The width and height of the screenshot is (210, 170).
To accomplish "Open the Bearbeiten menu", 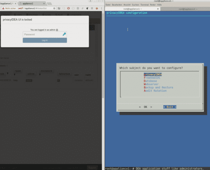I will [x=117, y=5].
